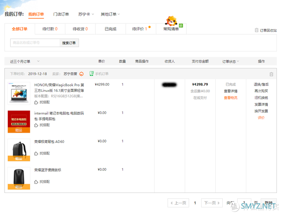
Task: Switch to the 待收货 tab
Action: pos(80,29)
